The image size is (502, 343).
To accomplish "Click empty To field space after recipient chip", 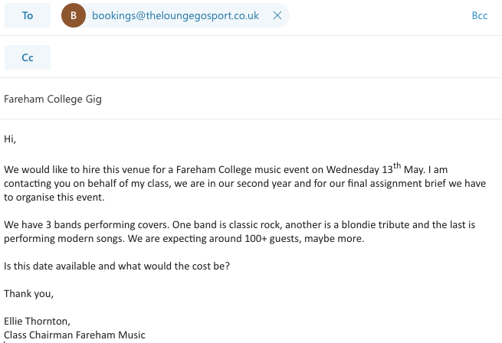I will coord(376,15).
